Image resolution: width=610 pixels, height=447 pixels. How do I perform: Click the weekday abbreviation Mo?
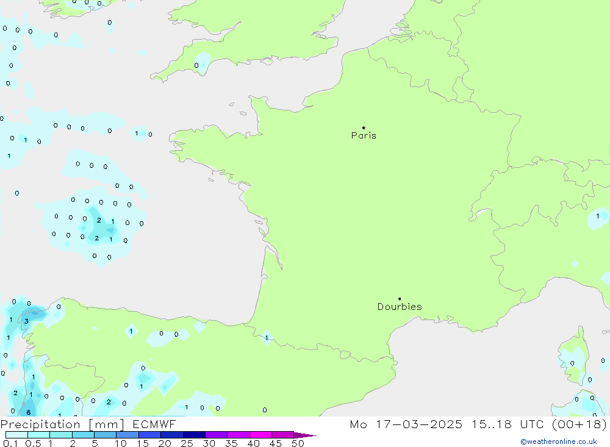(358, 424)
